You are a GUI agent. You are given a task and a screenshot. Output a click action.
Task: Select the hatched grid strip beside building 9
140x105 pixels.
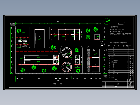pyautogui.click(x=89, y=61)
